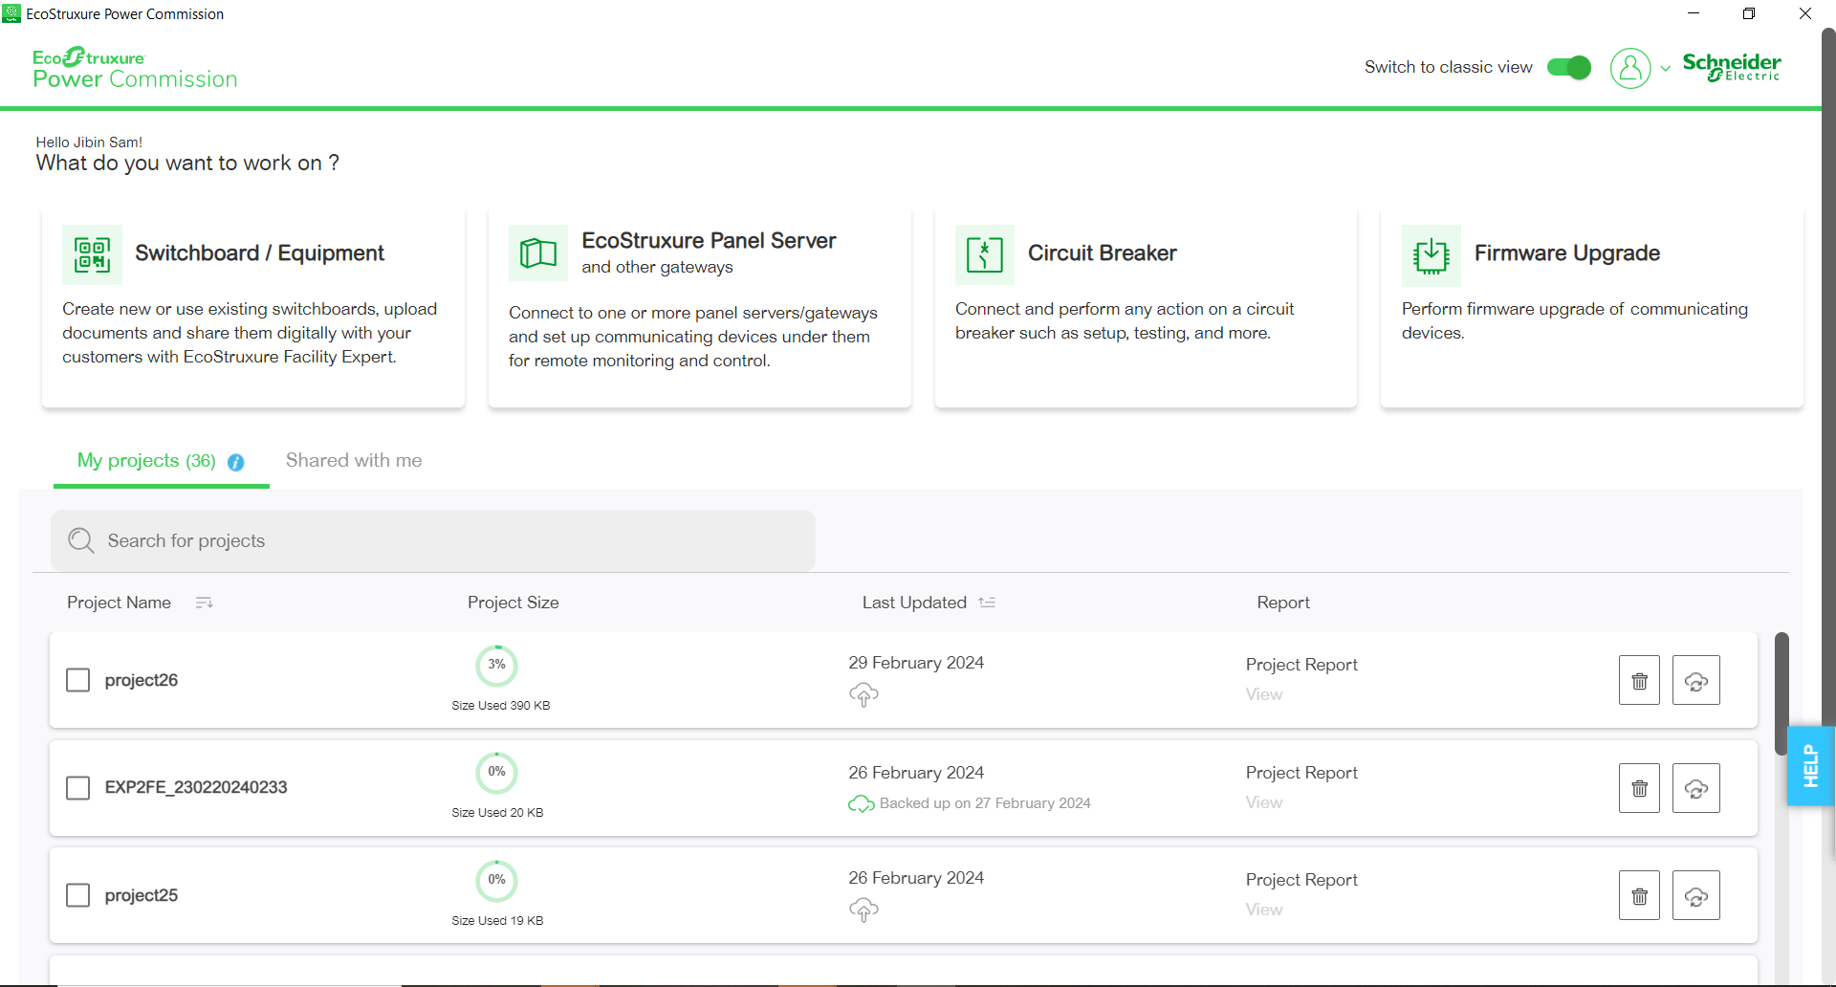Viewport: 1836px width, 987px height.
Task: Click the HELP side tab
Action: (x=1811, y=766)
